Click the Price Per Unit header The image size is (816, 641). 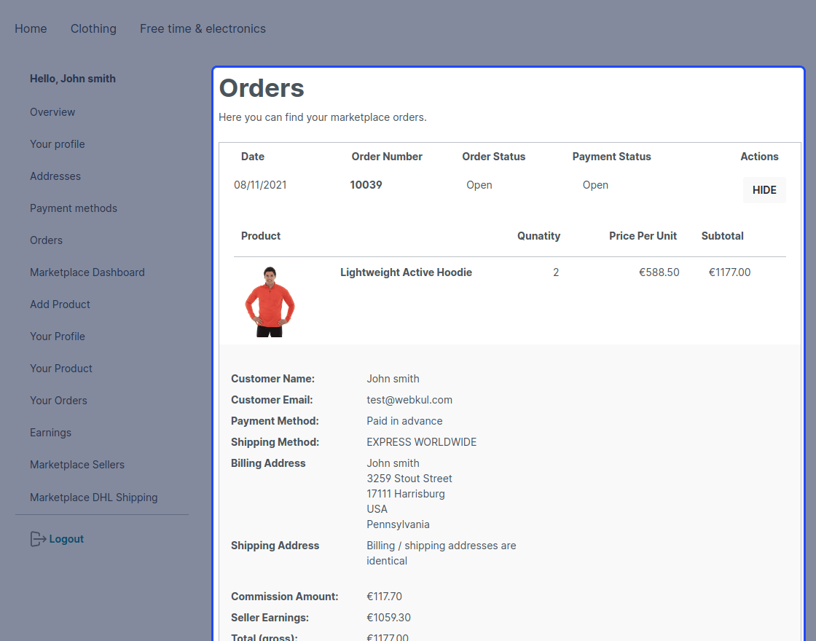click(643, 236)
